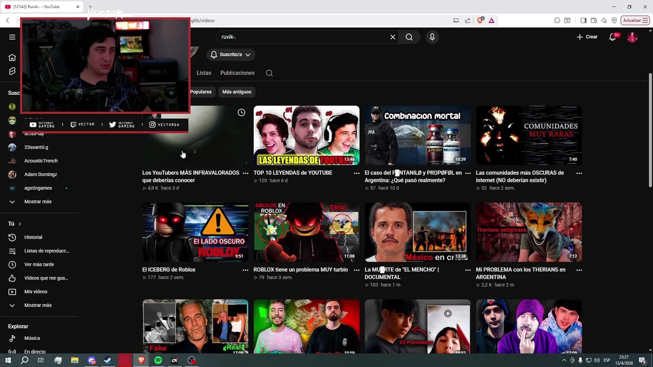Show hidden system tray icons chevron
This screenshot has width=653, height=367.
click(564, 360)
